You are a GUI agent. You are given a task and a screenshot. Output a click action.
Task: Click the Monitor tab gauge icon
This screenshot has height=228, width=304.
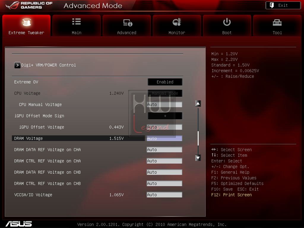177,22
